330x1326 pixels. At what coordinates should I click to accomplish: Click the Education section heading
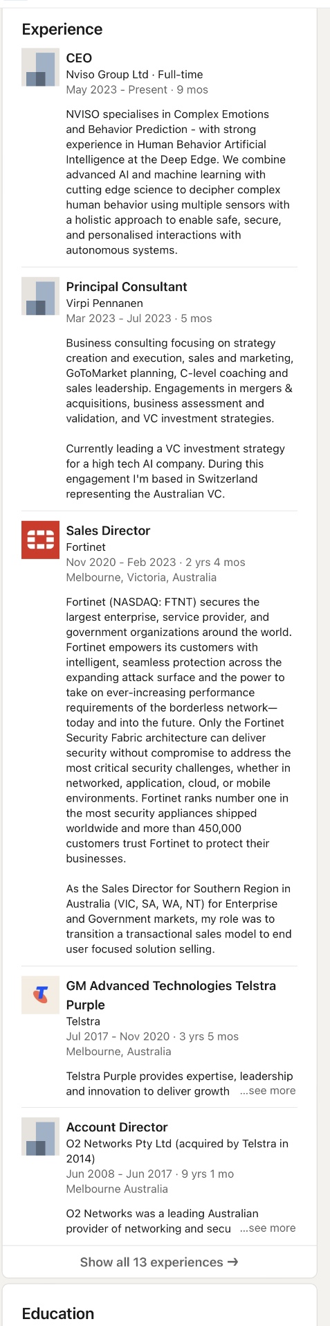pyautogui.click(x=58, y=1314)
